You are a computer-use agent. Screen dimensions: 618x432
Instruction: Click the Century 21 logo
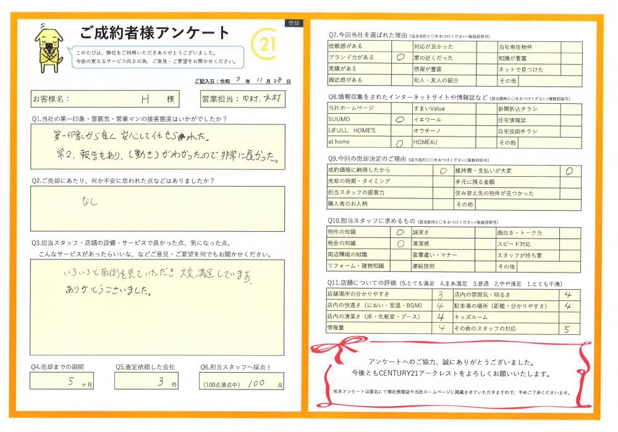click(265, 45)
